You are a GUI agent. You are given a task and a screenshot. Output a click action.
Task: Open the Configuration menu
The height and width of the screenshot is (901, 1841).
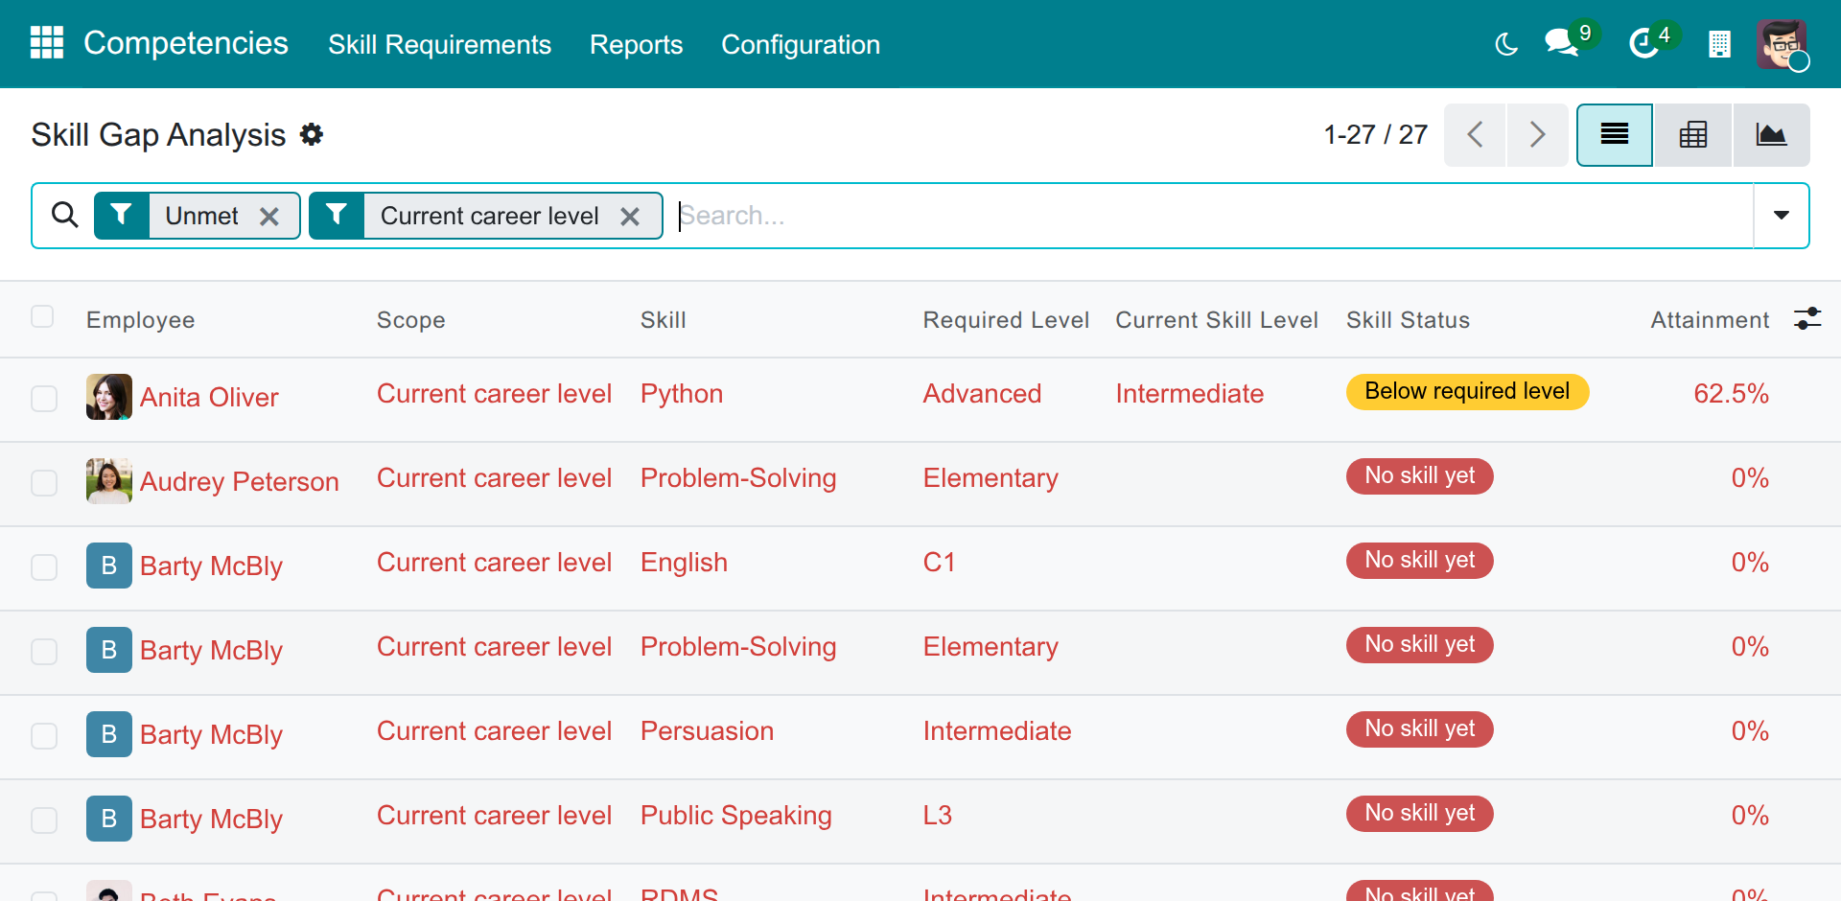800,44
